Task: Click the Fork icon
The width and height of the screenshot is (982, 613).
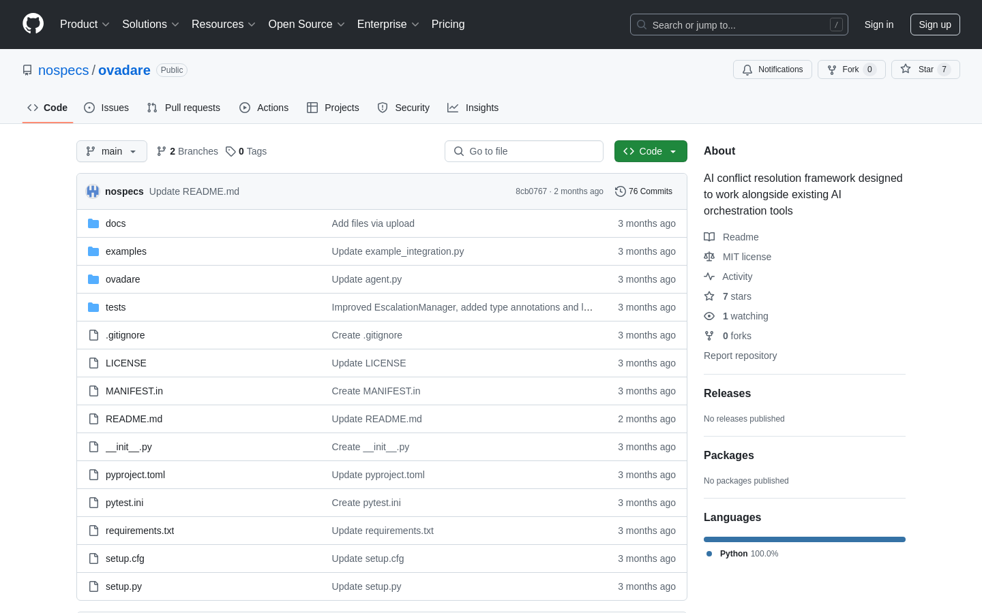Action: tap(832, 69)
